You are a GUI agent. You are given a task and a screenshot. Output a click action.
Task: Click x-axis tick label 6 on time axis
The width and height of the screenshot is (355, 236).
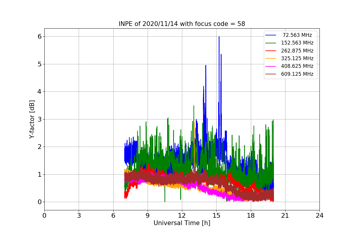click(113, 216)
